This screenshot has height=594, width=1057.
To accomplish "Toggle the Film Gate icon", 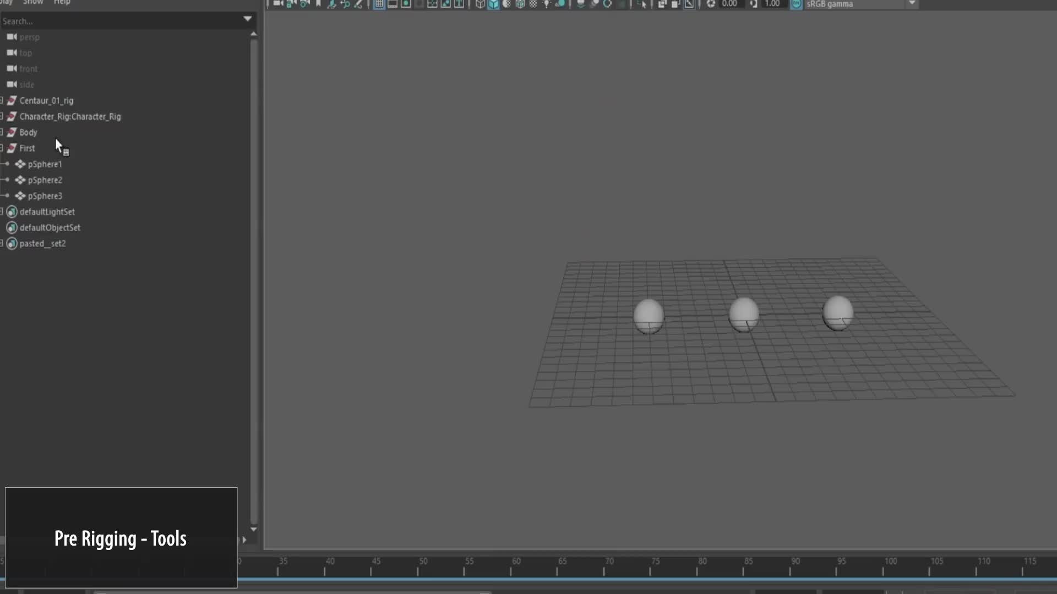I will [x=393, y=4].
